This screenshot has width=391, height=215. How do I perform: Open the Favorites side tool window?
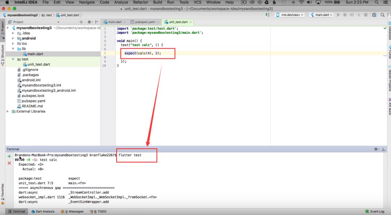(x=3, y=194)
